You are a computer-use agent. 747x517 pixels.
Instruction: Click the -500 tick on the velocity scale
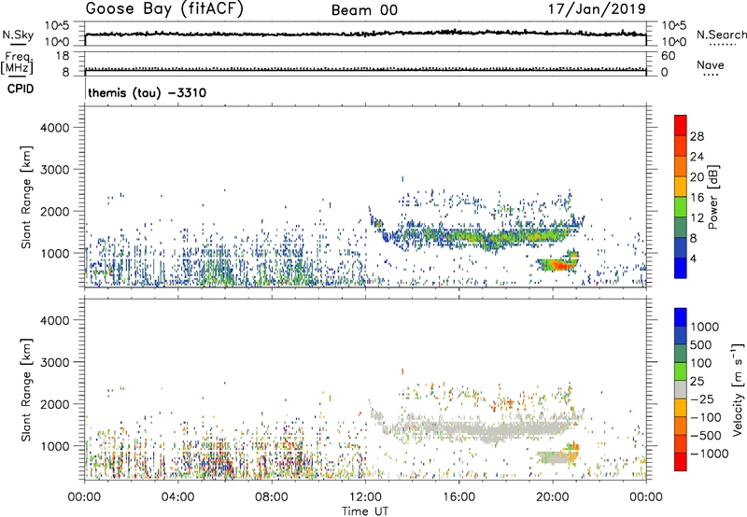coord(706,435)
